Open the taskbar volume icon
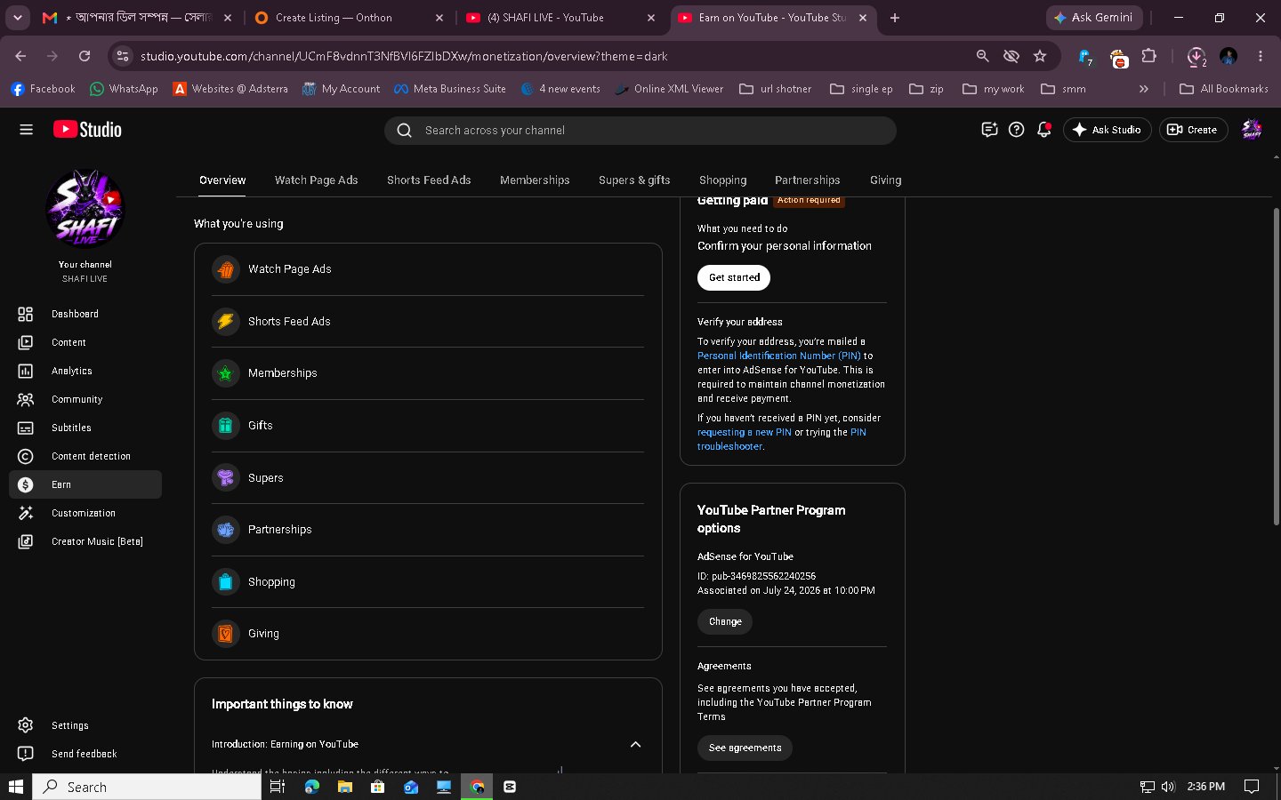 [x=1168, y=787]
